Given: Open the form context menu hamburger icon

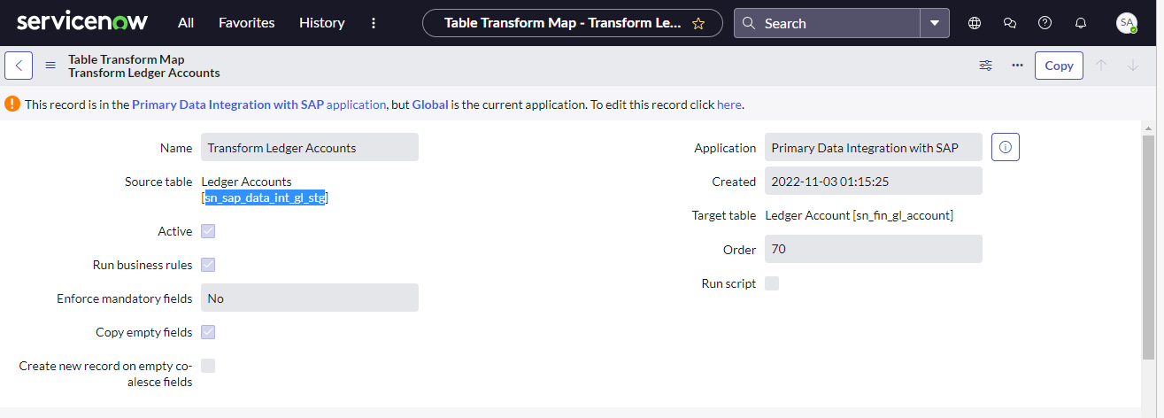Looking at the screenshot, I should coord(50,66).
